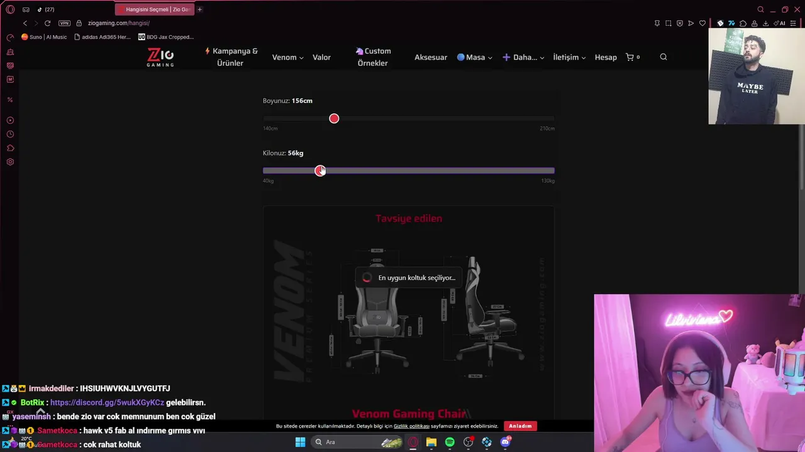Open the Suno AI Music bookmark
Screen dimensions: 805x452
coord(44,37)
